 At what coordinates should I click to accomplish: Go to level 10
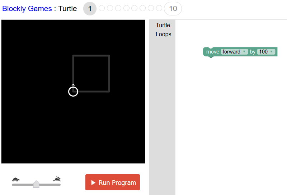[x=173, y=9]
